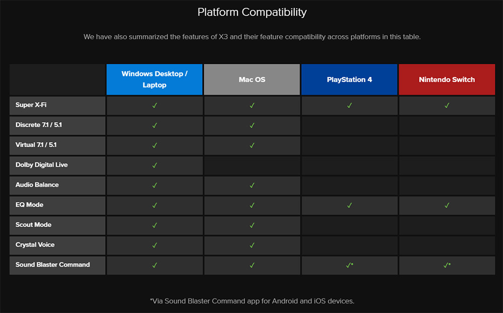The width and height of the screenshot is (503, 313).
Task: Click asterisked Sound Blaster Command checkmark under PlayStation 4
Action: click(350, 265)
